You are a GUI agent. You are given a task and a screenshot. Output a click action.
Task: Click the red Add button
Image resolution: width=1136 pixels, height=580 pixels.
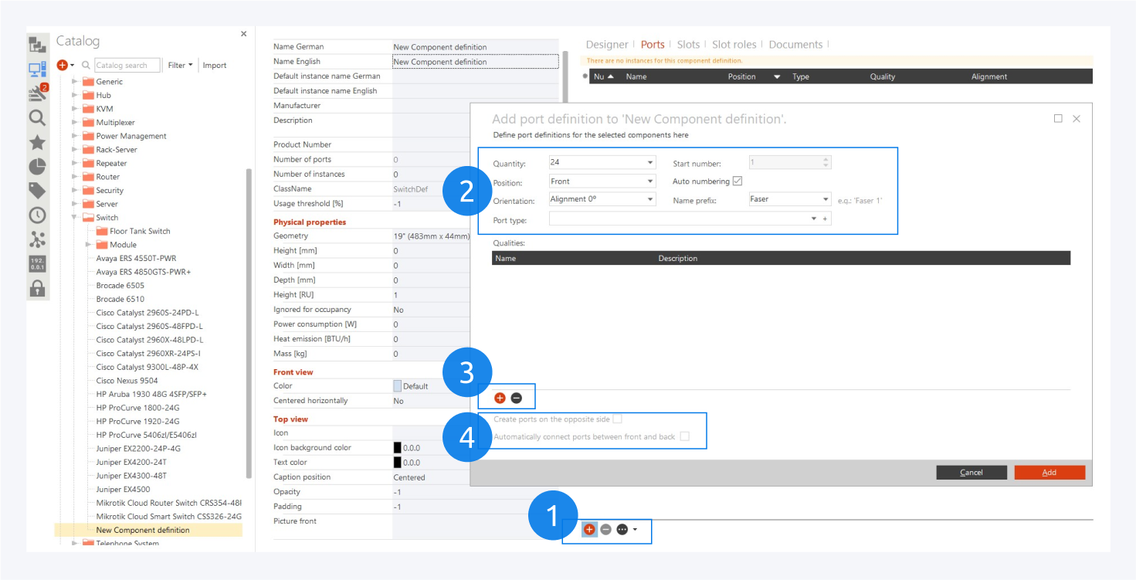[x=1049, y=473]
